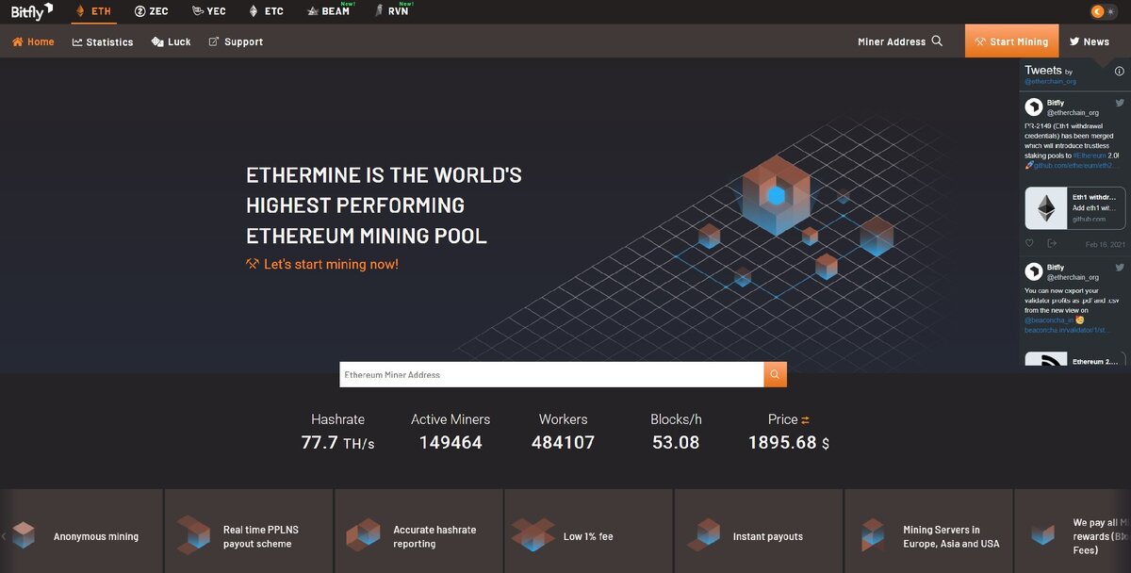
Task: Share the first tweet
Action: (x=1052, y=243)
